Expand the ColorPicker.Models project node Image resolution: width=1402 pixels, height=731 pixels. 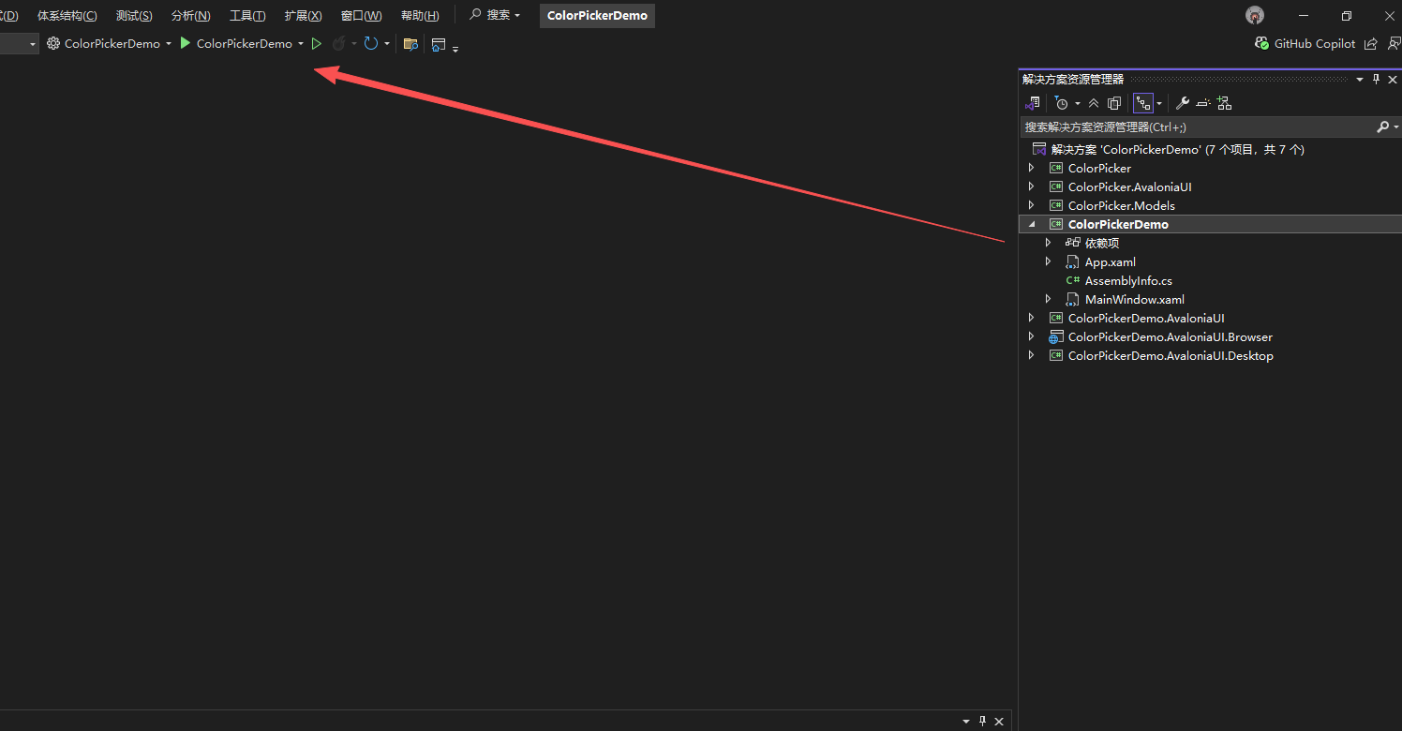coord(1031,205)
